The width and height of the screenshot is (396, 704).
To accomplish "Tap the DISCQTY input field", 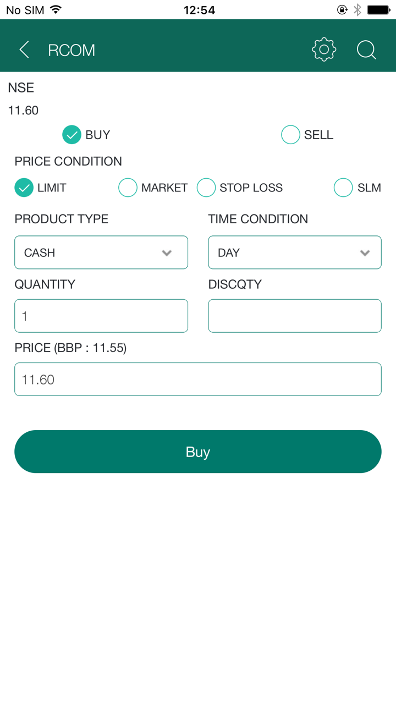I will tap(295, 316).
